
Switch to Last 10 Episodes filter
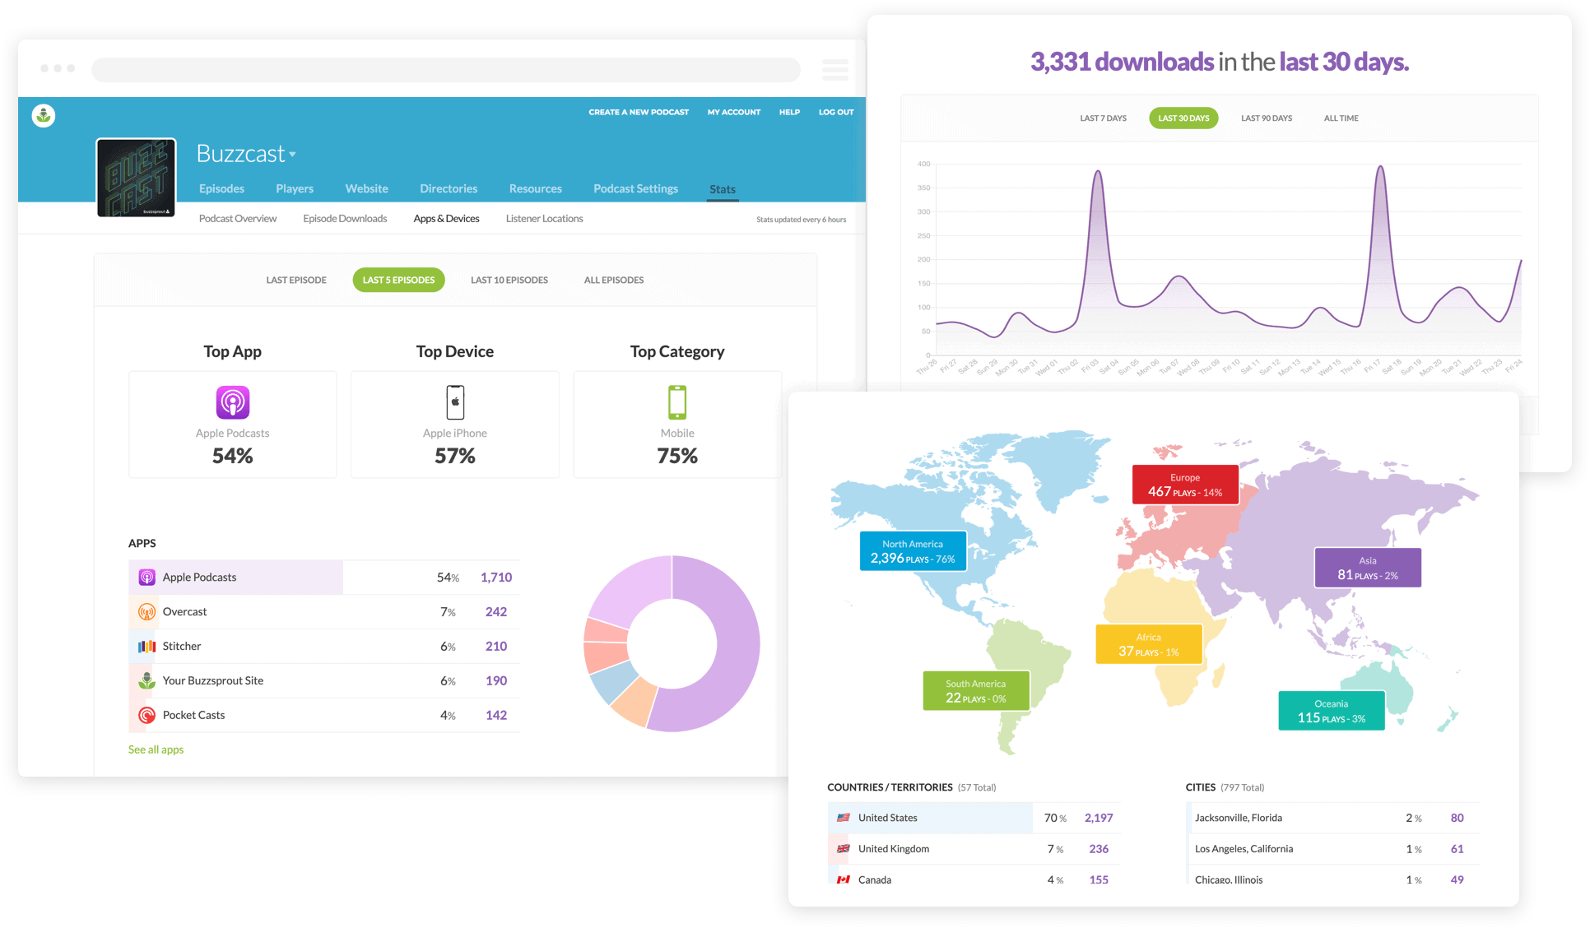click(x=509, y=280)
